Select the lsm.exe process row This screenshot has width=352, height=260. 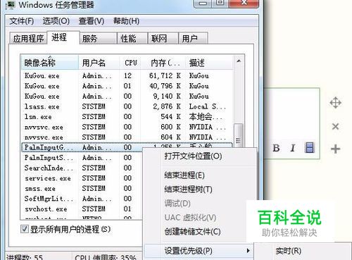pos(127,117)
